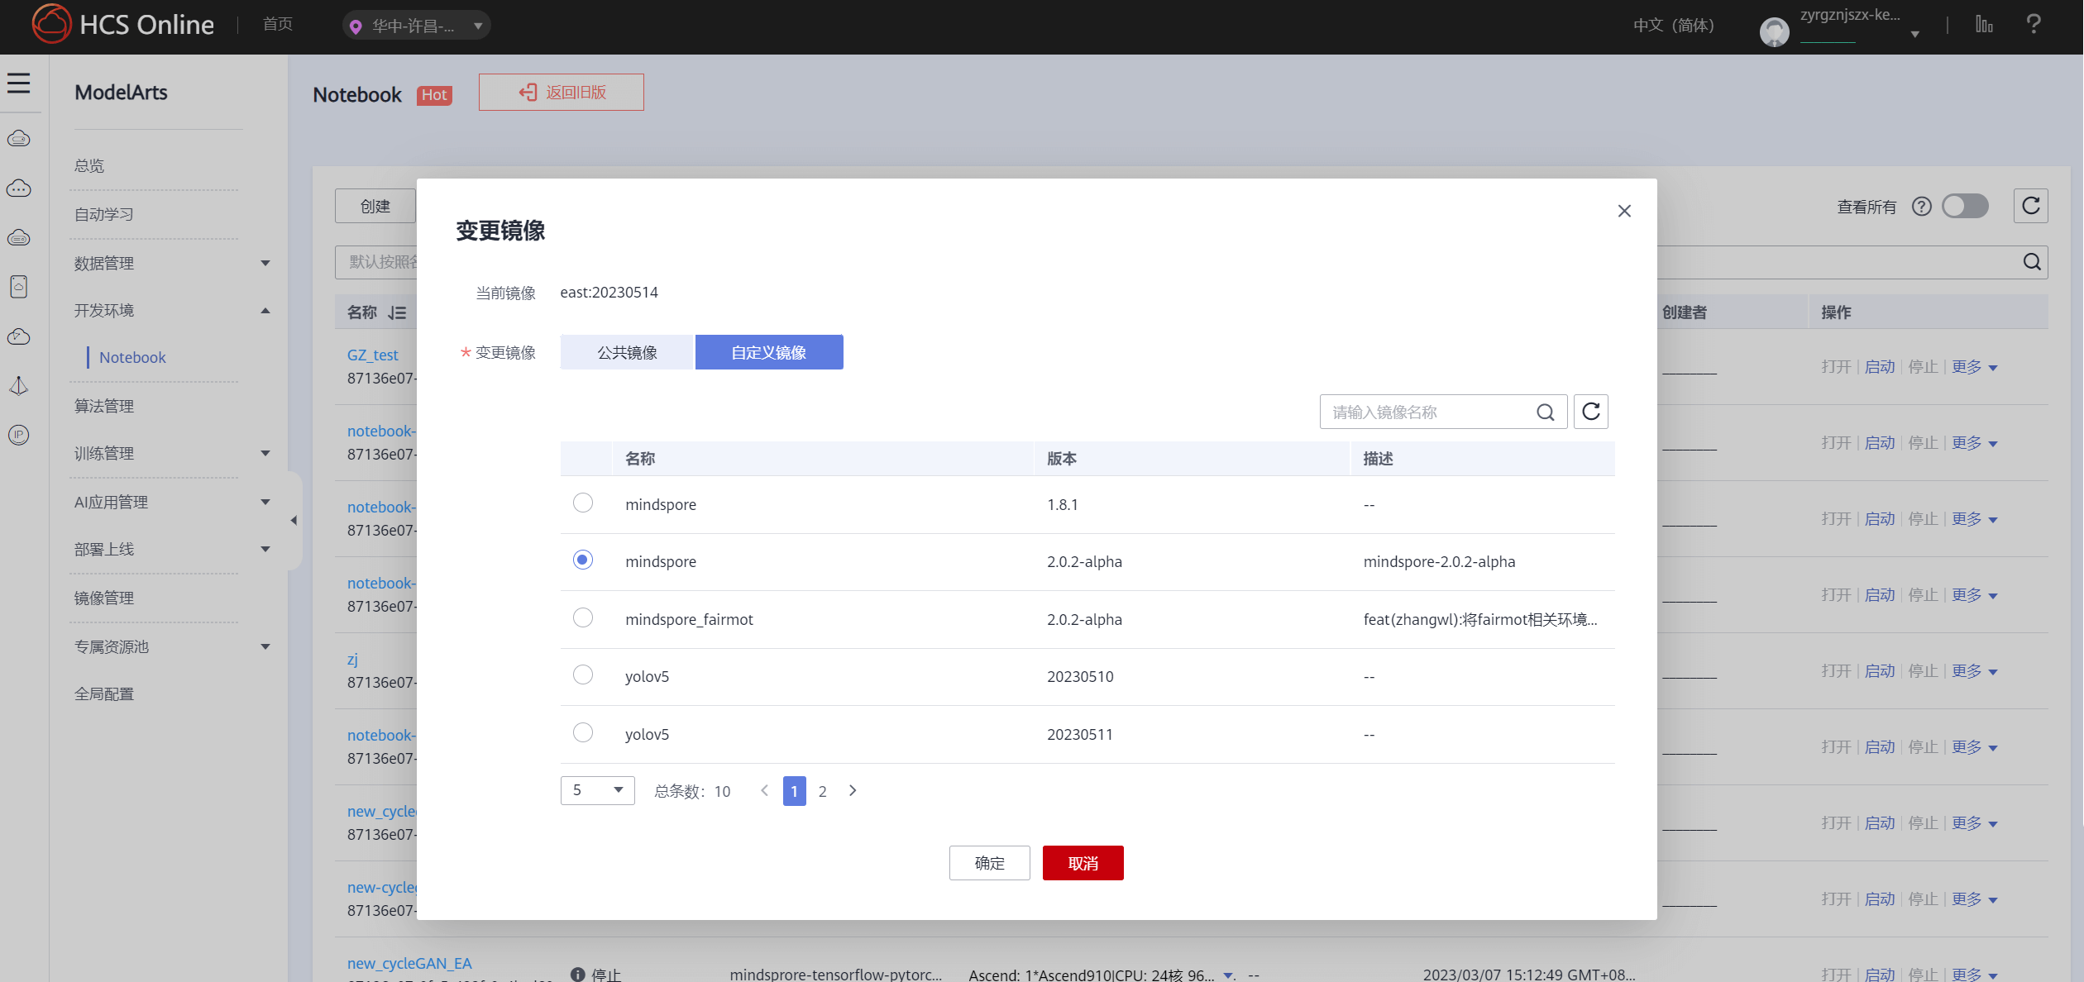Screen dimensions: 2084x982
Task: Click the notebook search magnifier icon
Action: pyautogui.click(x=2032, y=262)
